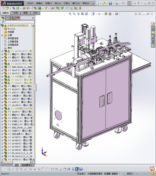Click the tree scrollbar down arrow

tap(33, 159)
